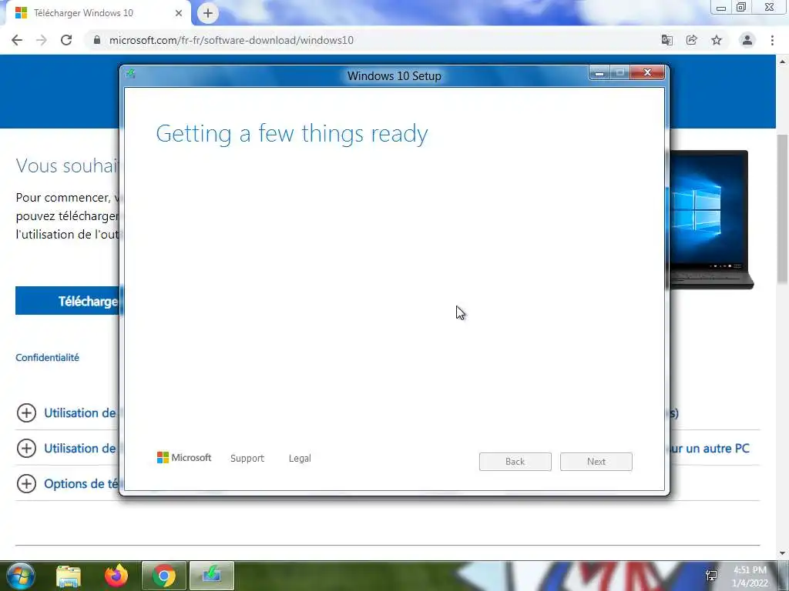
Task: Click the Windows Start orb
Action: click(20, 576)
